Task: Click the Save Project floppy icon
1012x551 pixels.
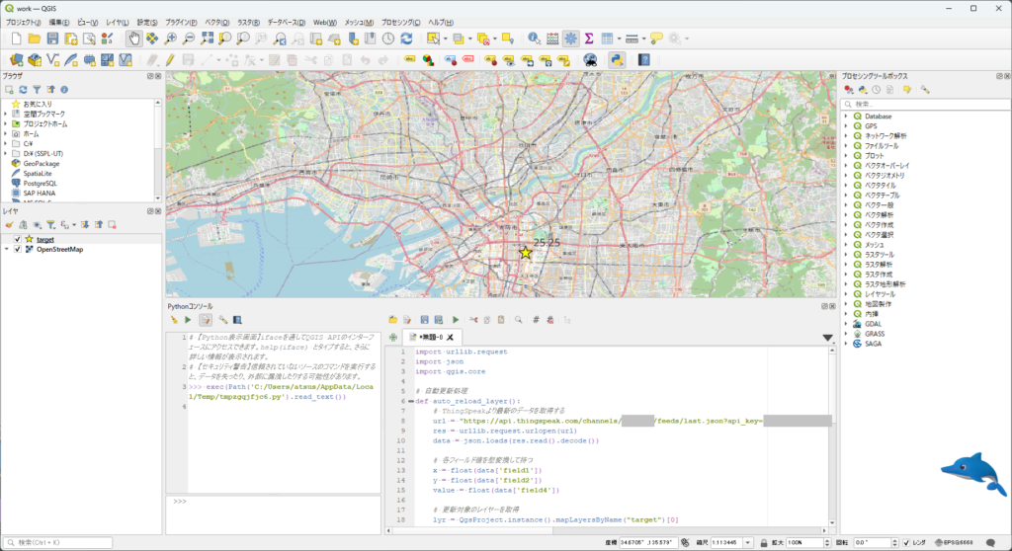Action: coord(53,39)
